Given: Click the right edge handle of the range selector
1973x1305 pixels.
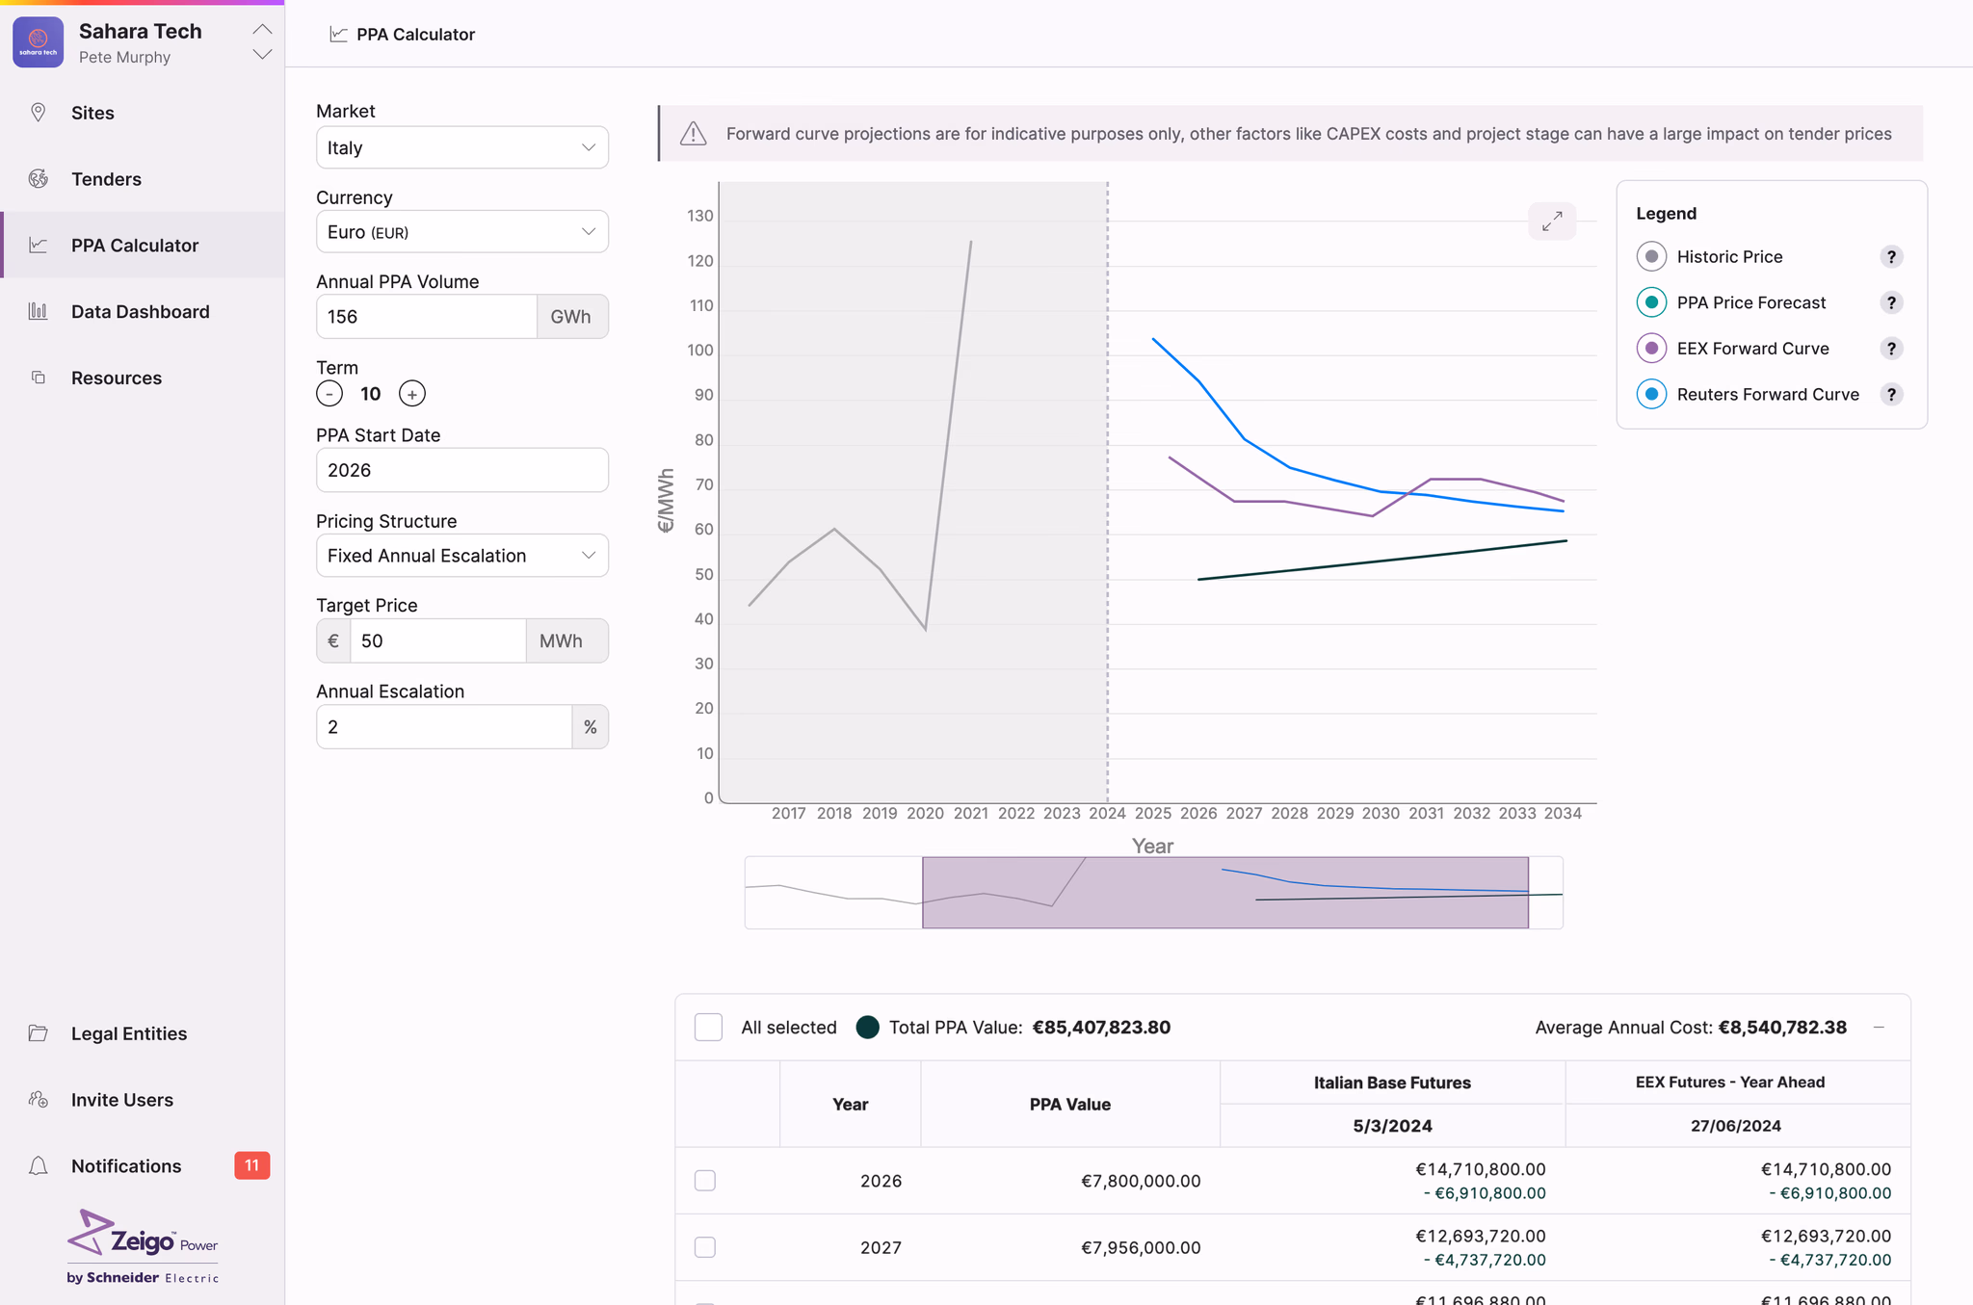Looking at the screenshot, I should [1529, 893].
